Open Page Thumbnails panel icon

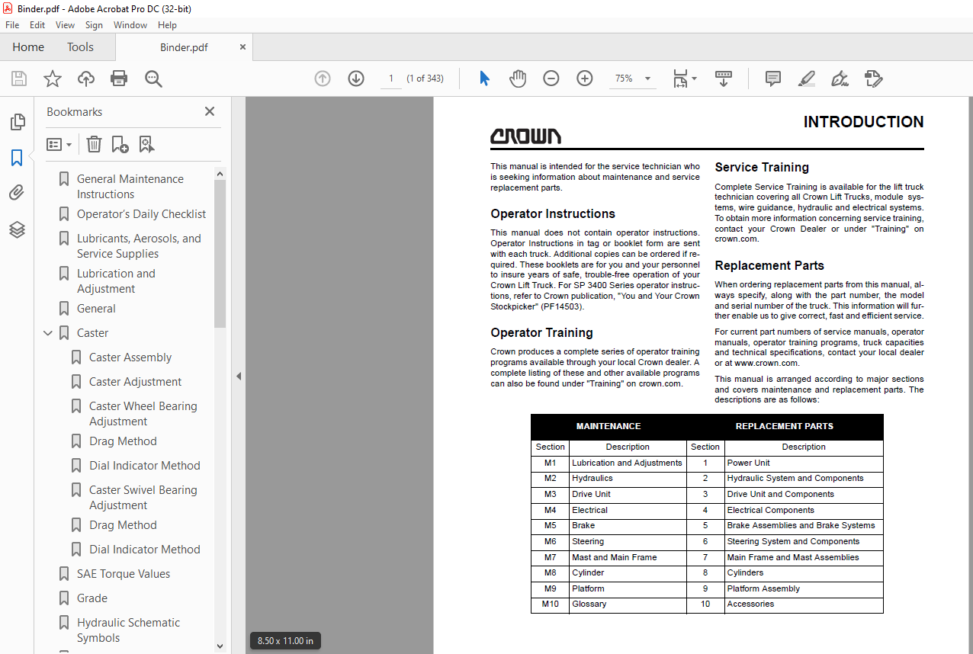click(x=17, y=122)
